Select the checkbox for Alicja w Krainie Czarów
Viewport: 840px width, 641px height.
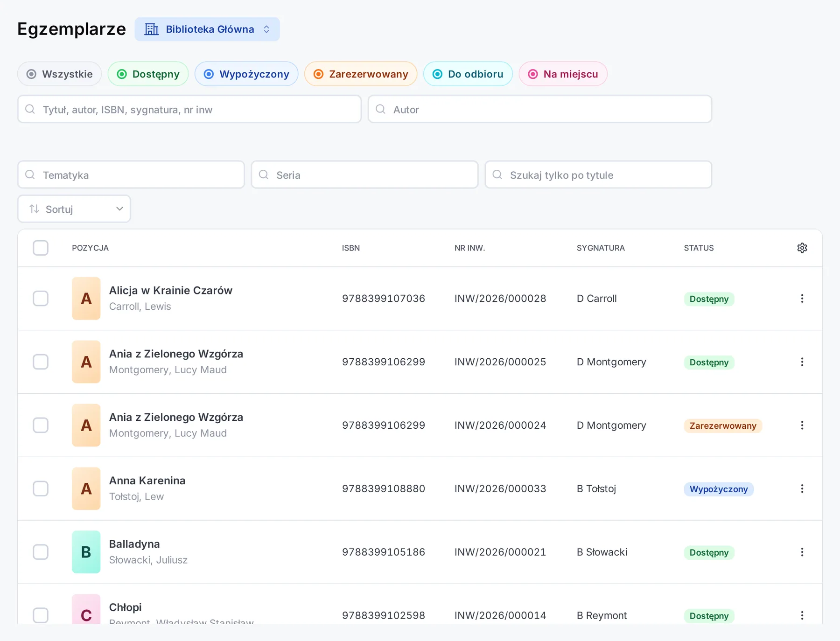point(41,299)
